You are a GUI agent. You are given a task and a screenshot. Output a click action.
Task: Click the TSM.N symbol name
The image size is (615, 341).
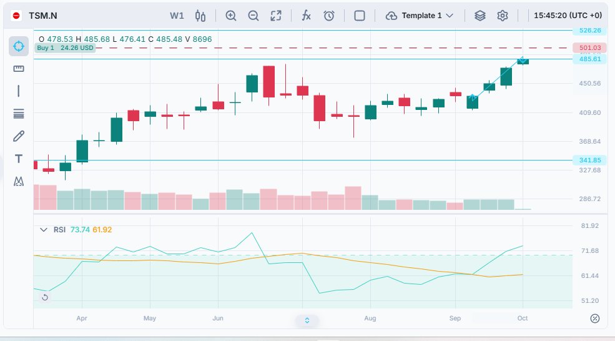(42, 16)
